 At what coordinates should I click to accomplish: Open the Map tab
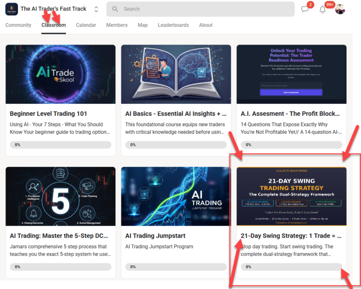coord(142,25)
